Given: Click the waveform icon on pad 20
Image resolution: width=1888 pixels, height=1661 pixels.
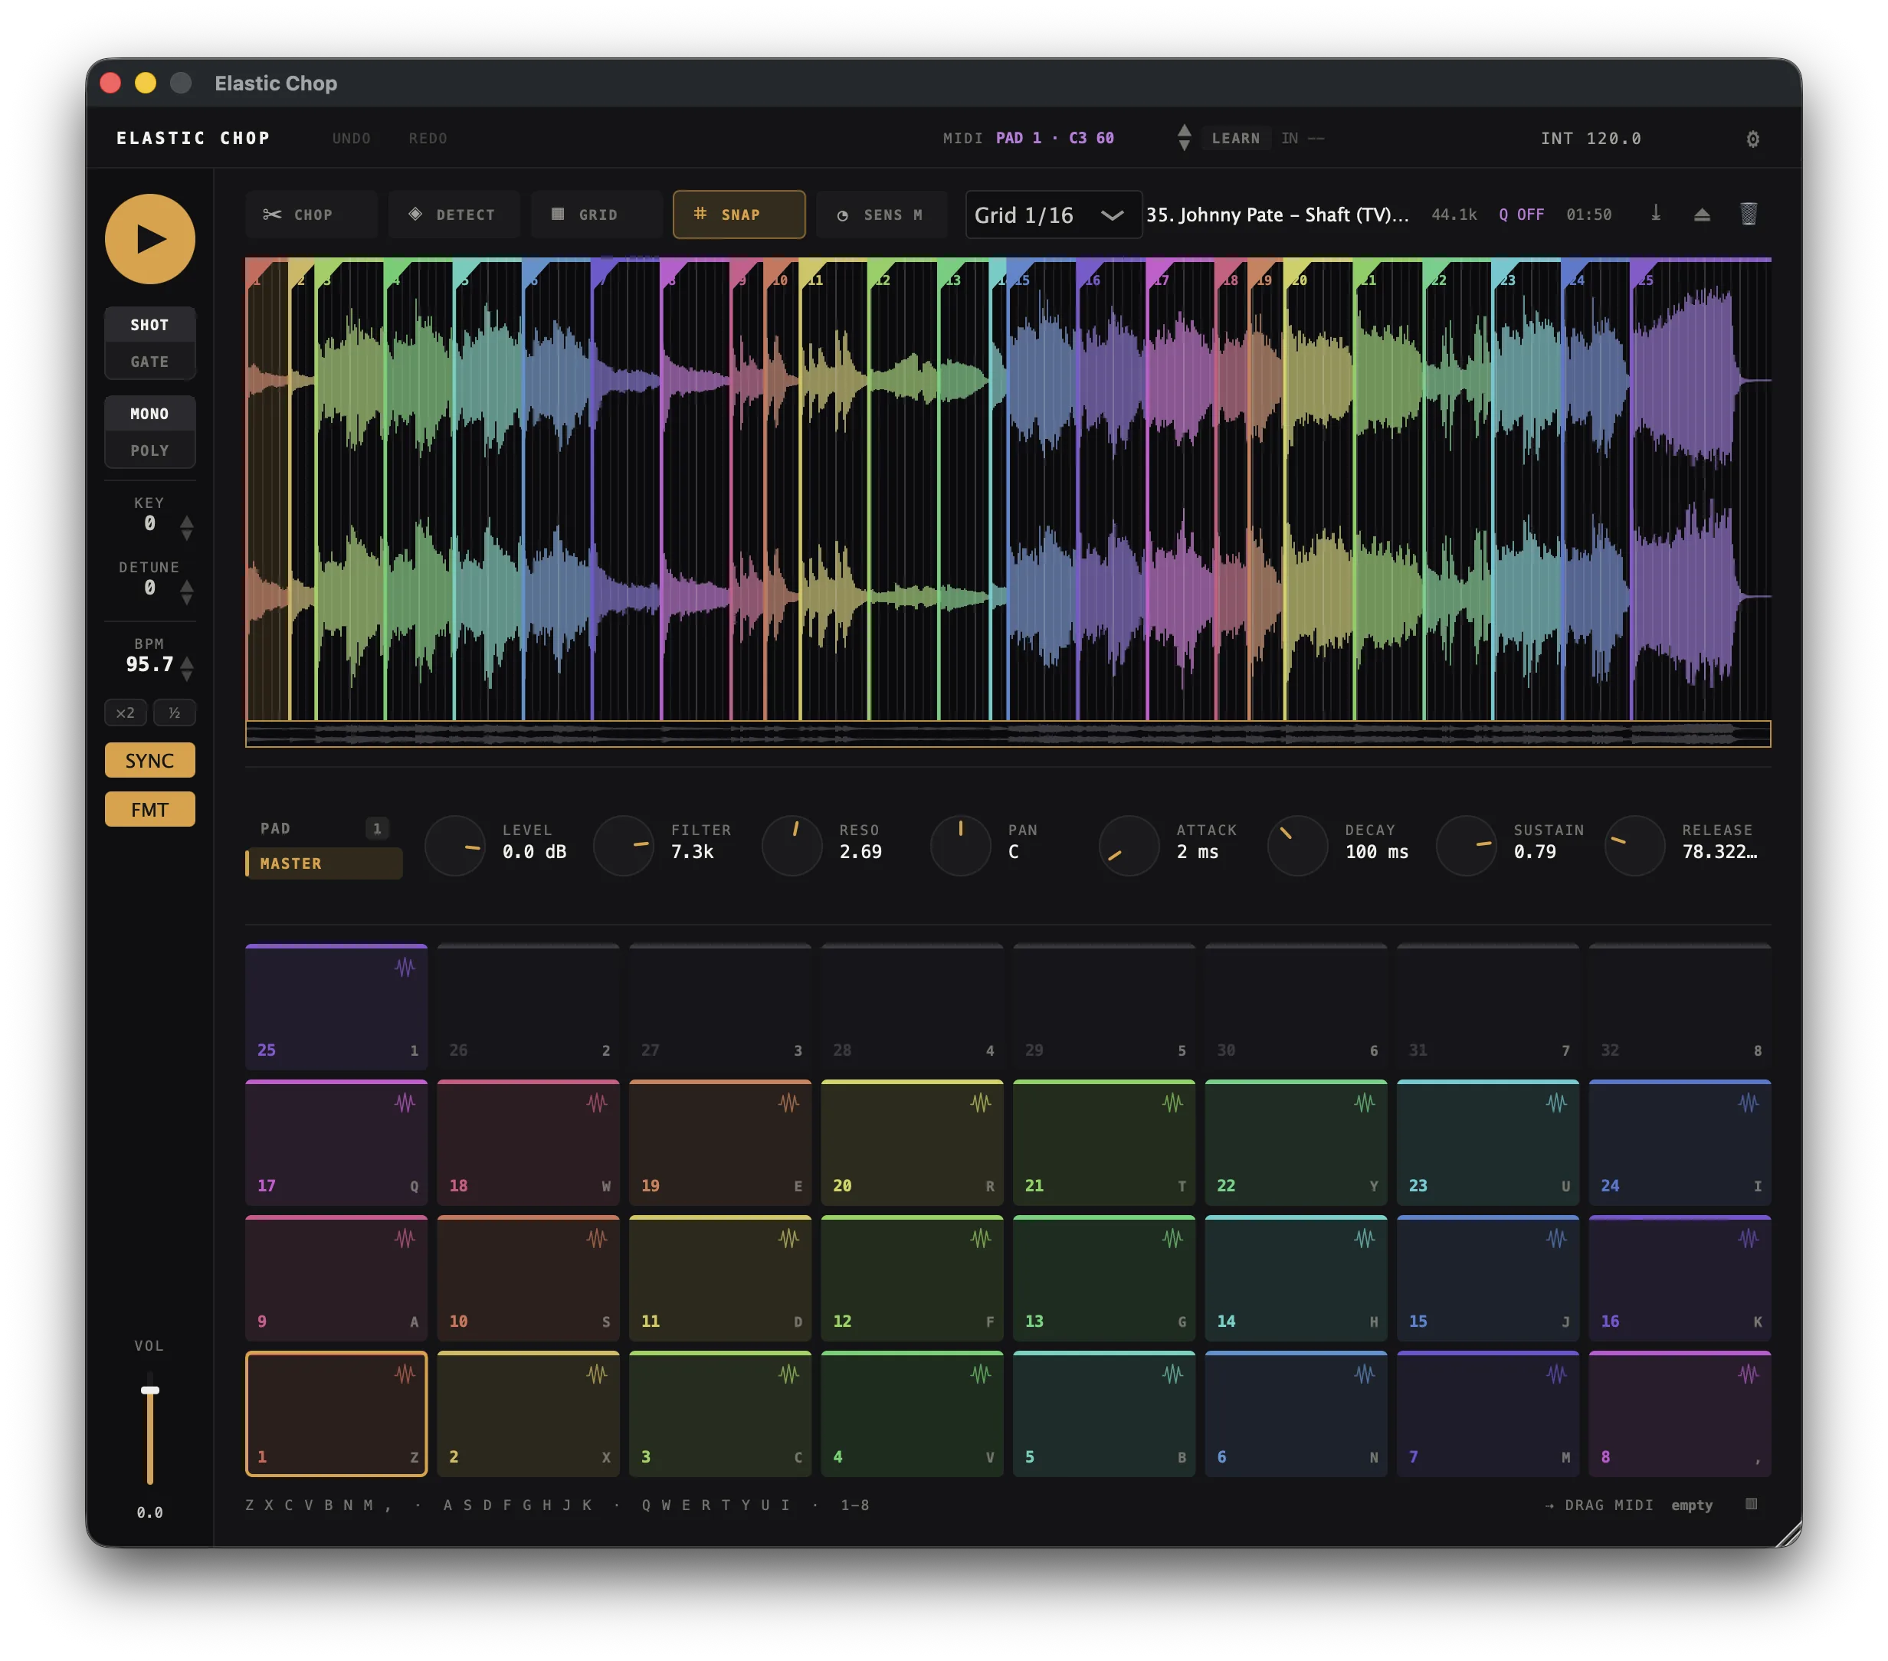Looking at the screenshot, I should (x=980, y=1102).
